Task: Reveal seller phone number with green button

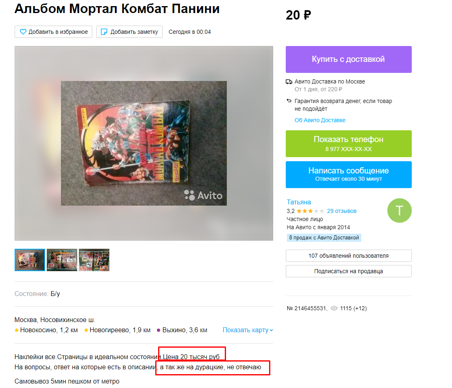Action: [348, 144]
